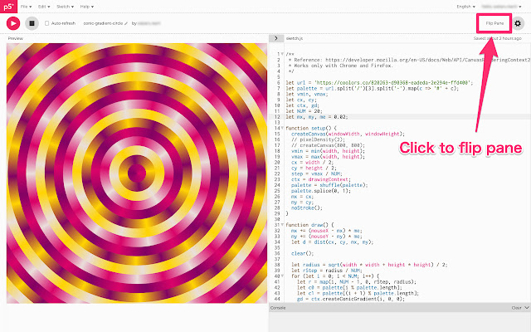The height and width of the screenshot is (332, 531).
Task: Open the File menu
Action: (x=26, y=7)
